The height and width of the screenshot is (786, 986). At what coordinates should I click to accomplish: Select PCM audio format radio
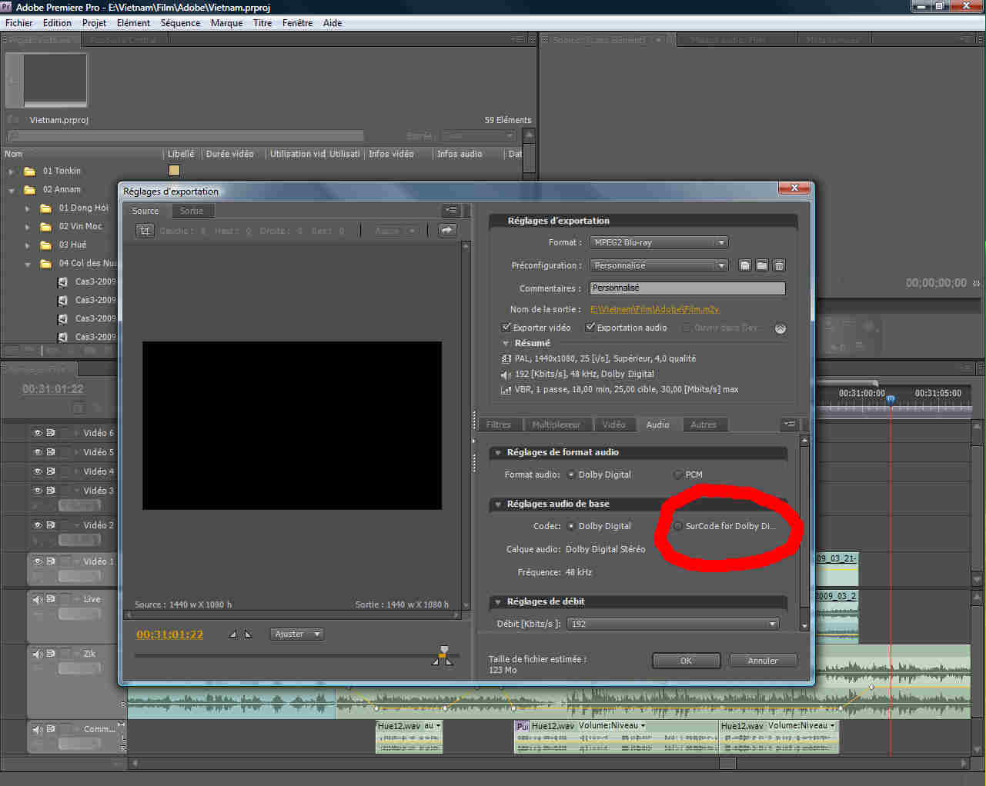[x=678, y=475]
